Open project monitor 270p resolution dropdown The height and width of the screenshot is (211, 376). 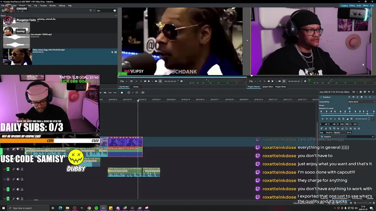pyautogui.click(x=252, y=81)
